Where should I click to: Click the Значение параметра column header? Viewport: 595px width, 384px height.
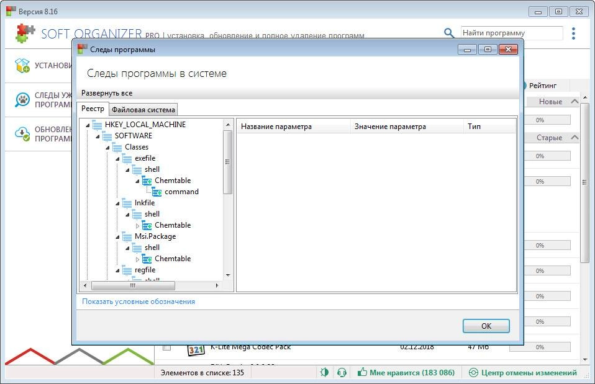click(407, 126)
